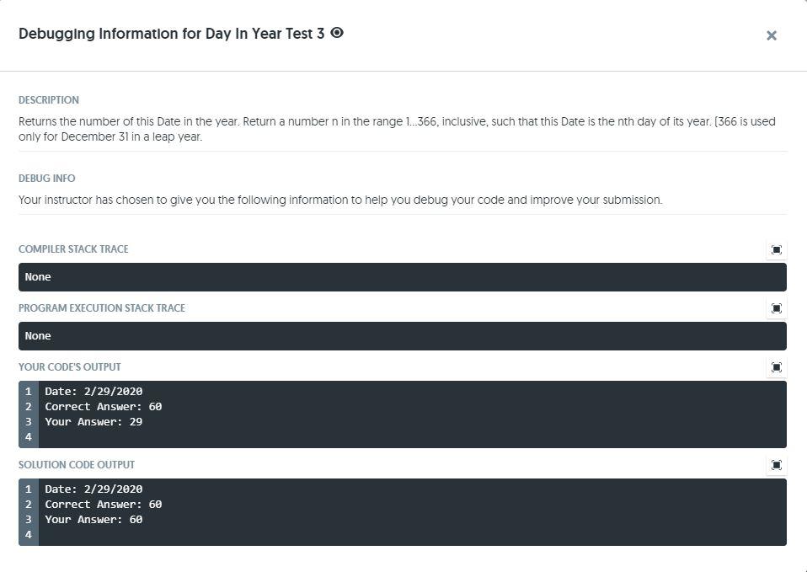Viewport: 807px width, 572px height.
Task: Select the Compiler Stack Trace heading
Action: [x=73, y=249]
